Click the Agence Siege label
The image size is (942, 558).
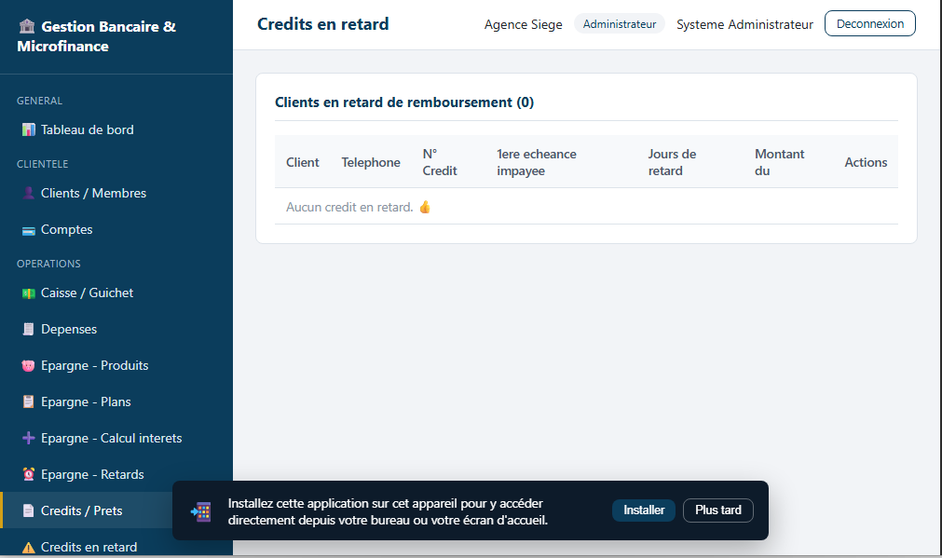coord(524,24)
